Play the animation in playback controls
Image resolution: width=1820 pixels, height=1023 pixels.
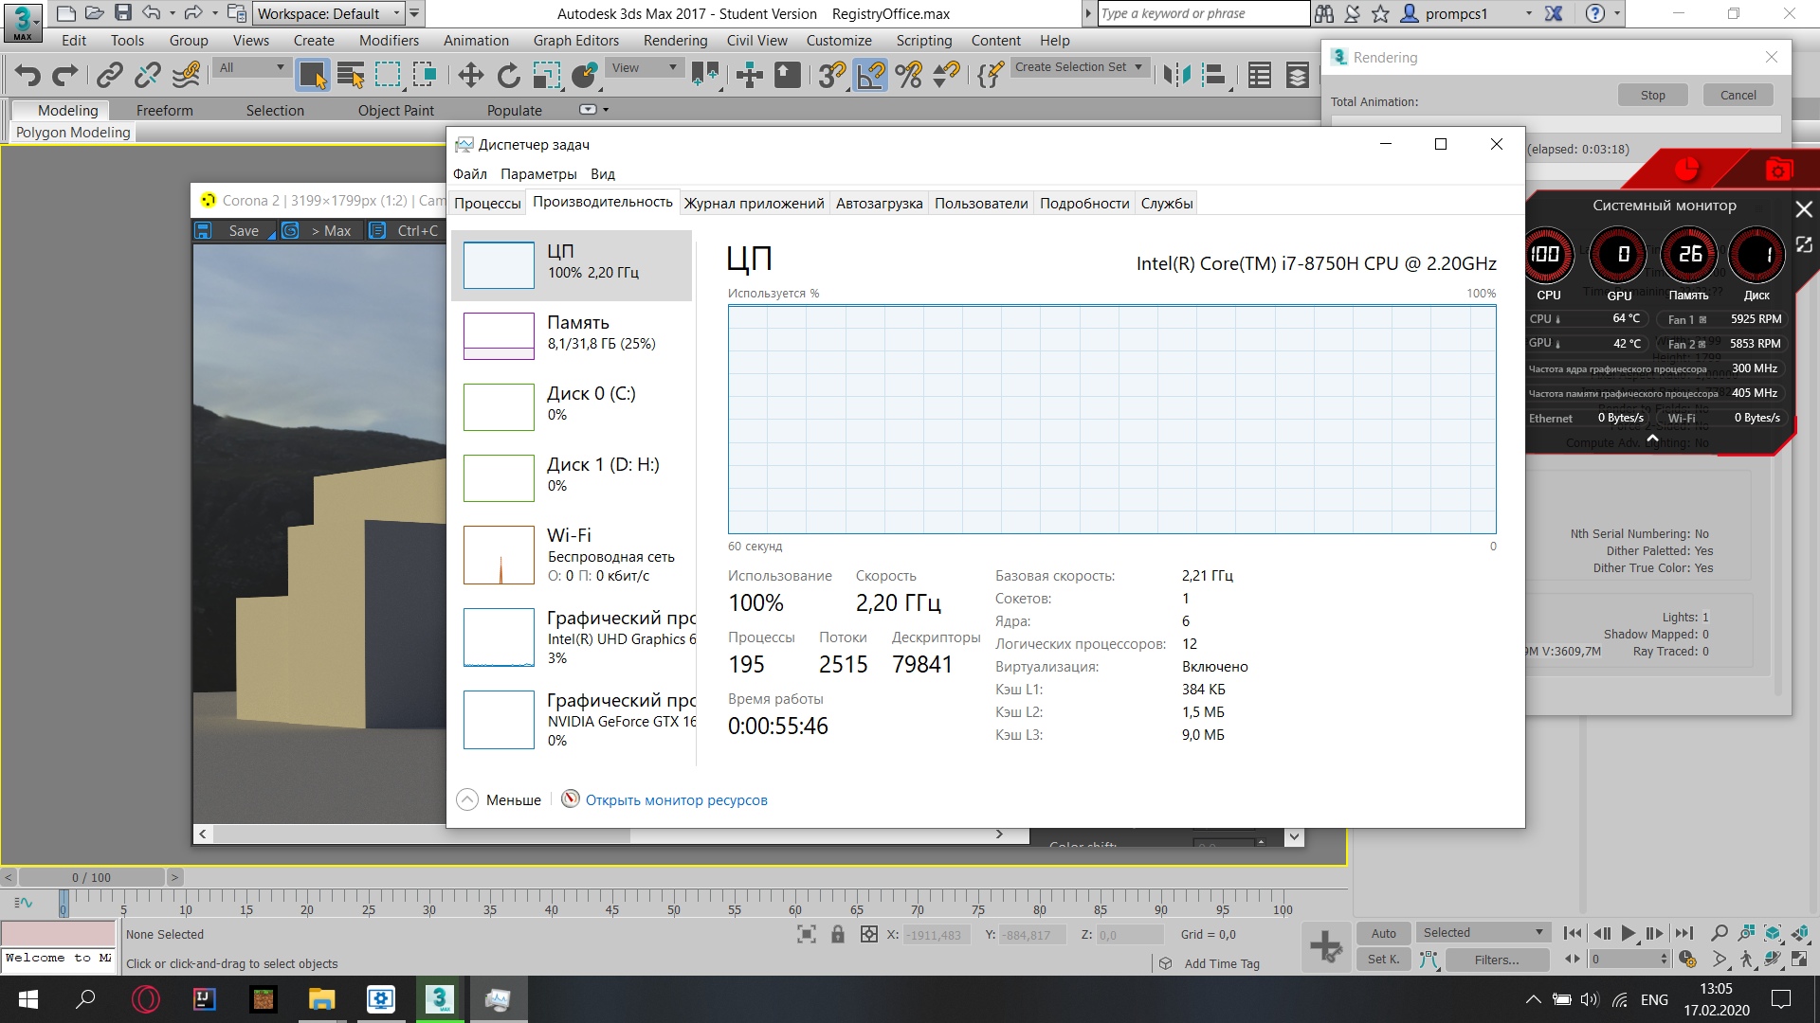(1628, 933)
